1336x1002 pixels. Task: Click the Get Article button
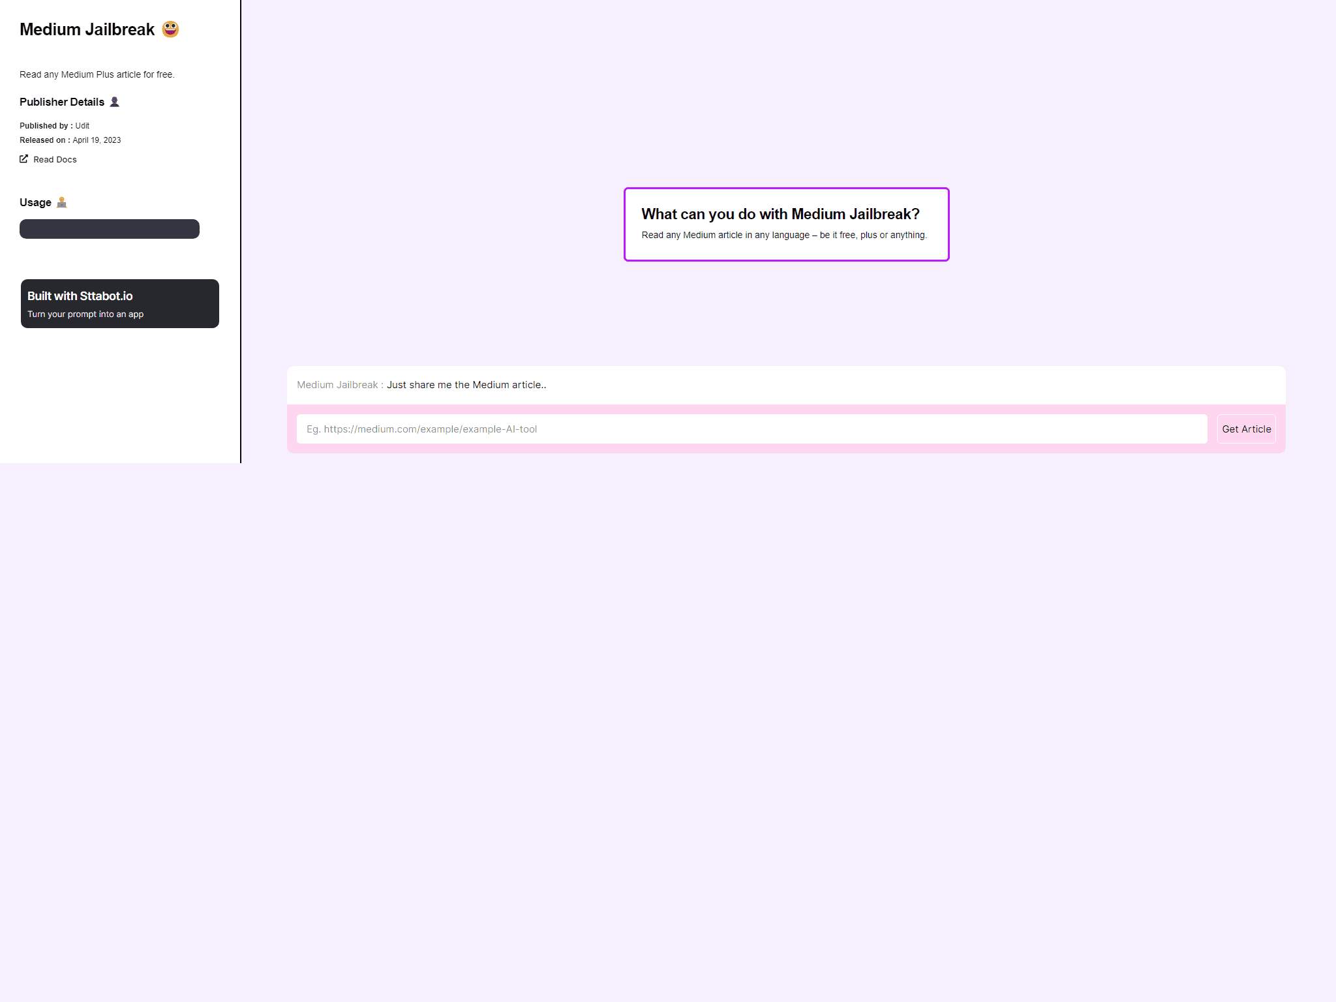[x=1245, y=429]
